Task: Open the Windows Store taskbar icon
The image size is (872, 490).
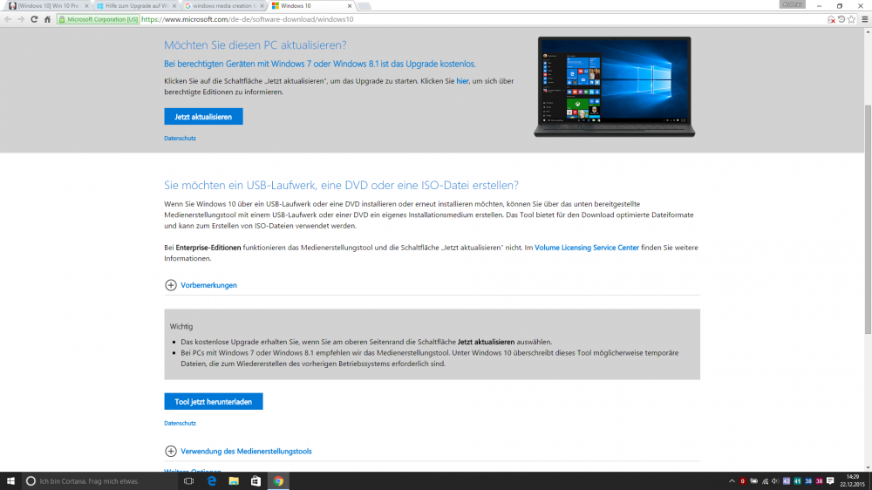Action: (255, 480)
